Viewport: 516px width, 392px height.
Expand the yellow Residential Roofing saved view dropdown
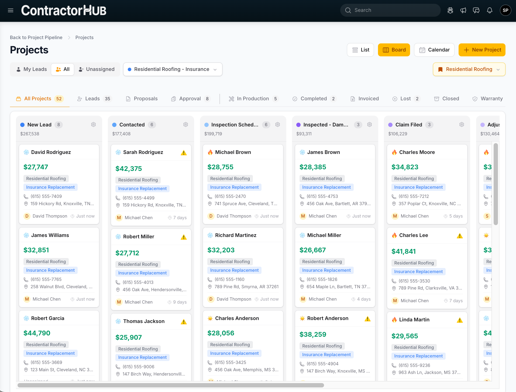click(x=469, y=69)
